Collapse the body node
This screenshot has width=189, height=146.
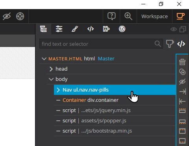(x=51, y=79)
